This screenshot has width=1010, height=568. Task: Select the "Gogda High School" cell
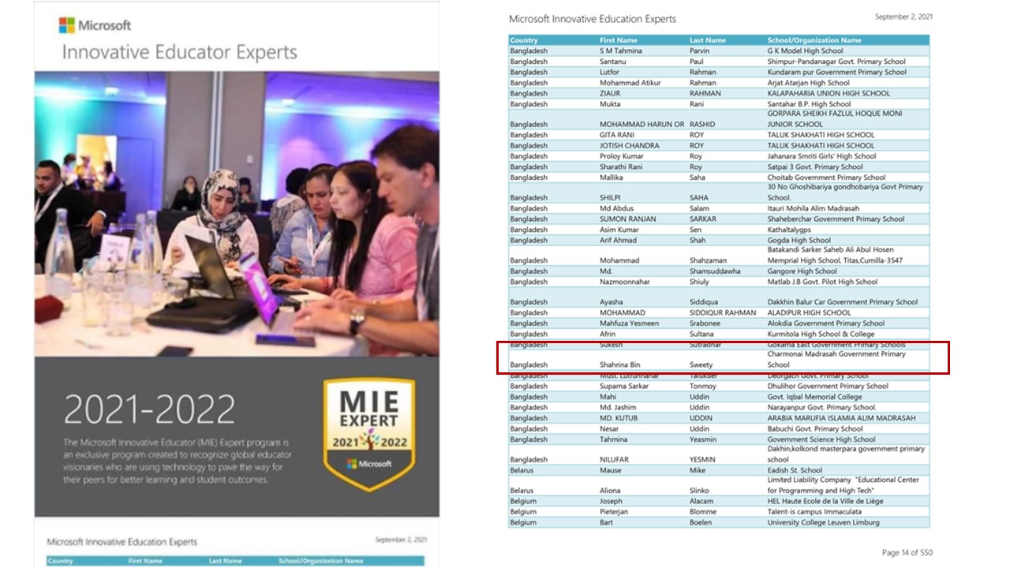[799, 241]
